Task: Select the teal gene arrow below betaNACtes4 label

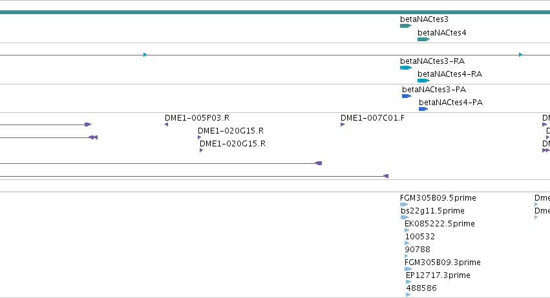Action: pyautogui.click(x=423, y=39)
